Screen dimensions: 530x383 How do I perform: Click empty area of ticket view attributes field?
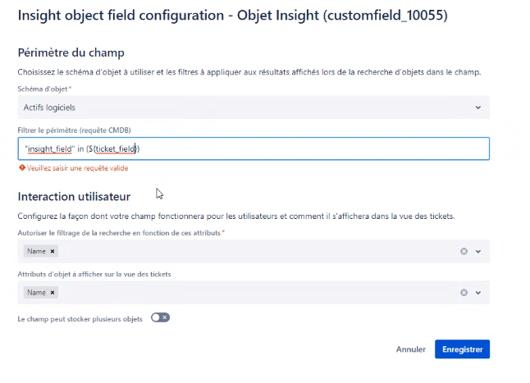pos(257,293)
